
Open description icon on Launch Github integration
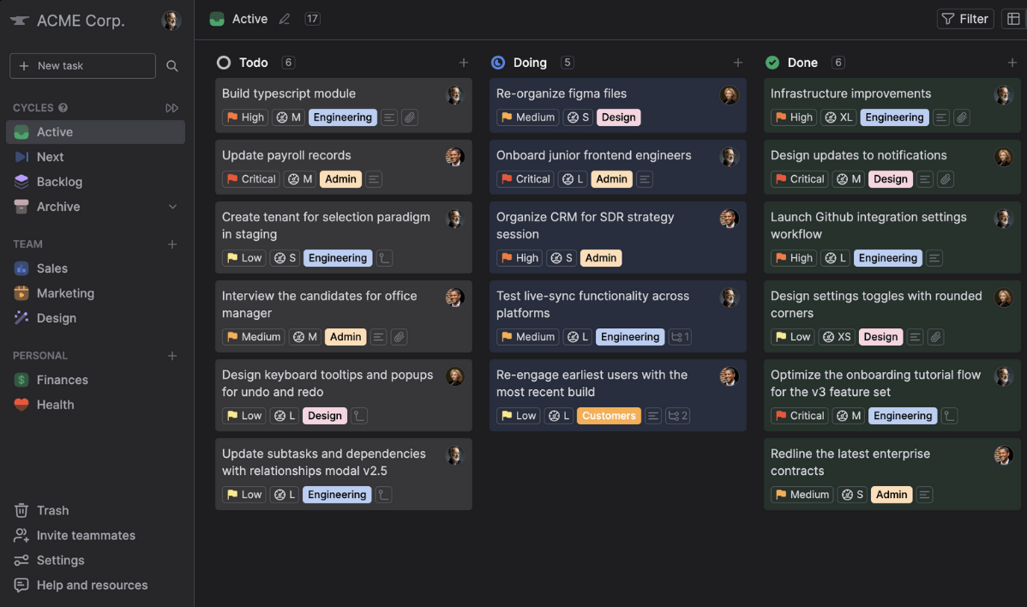[x=934, y=258]
